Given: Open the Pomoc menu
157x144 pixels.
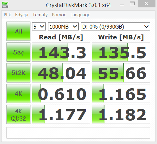Looking at the screenshot, I should pos(59,15).
